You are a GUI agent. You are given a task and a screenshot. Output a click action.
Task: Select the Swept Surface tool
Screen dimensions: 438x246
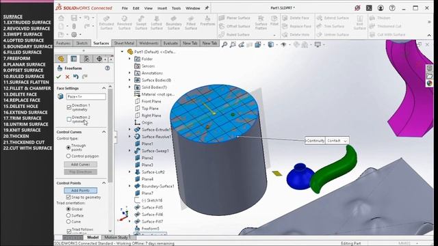coord(141,23)
